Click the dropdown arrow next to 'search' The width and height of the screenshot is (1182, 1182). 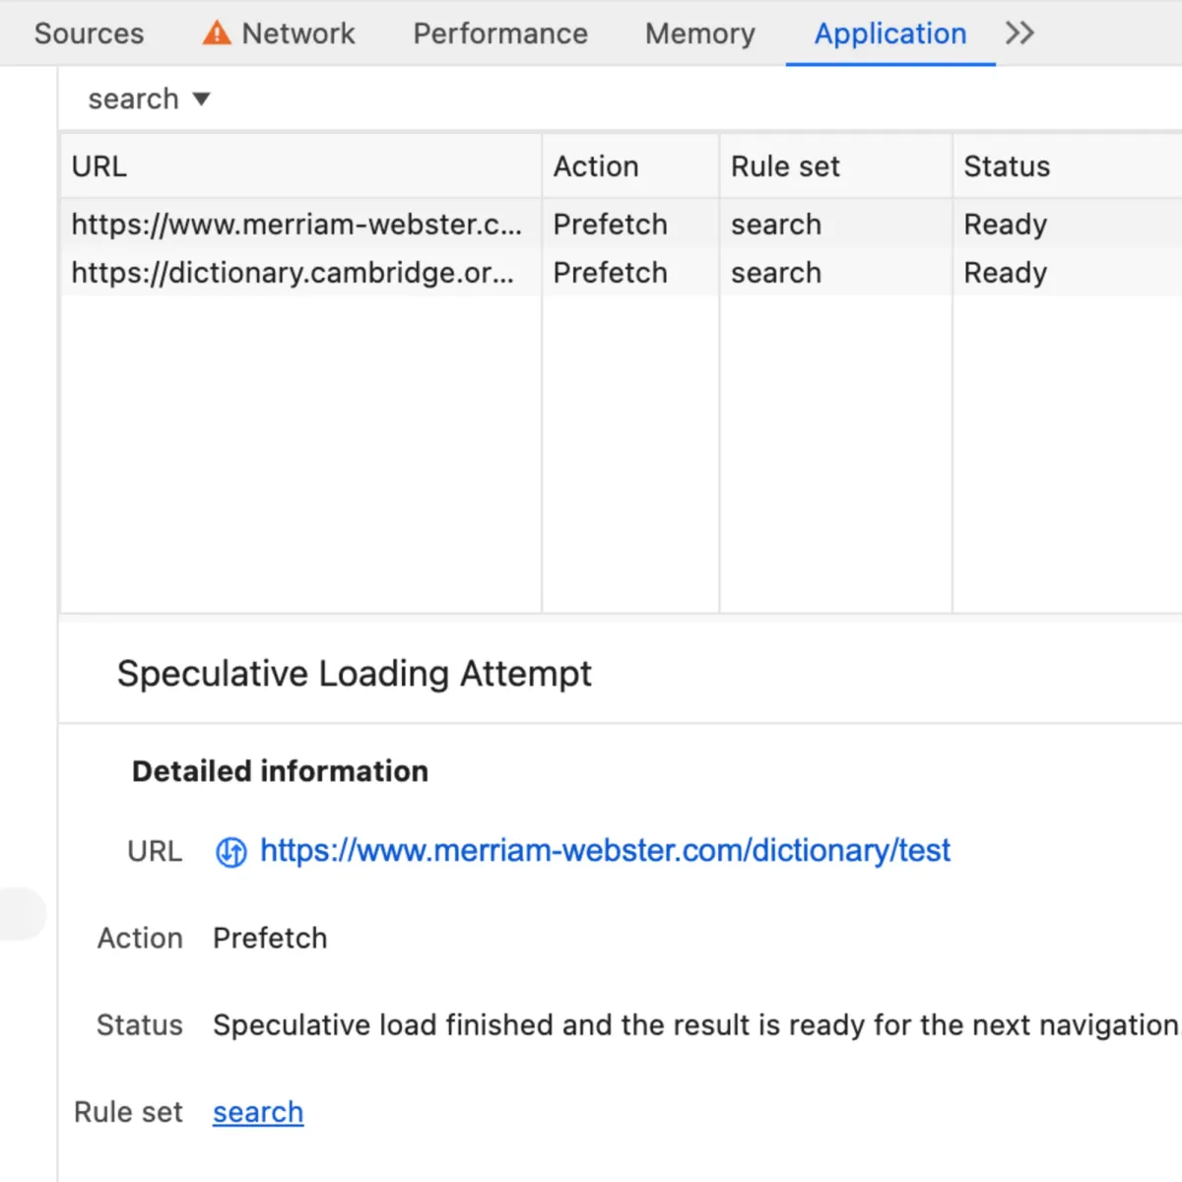click(x=201, y=98)
